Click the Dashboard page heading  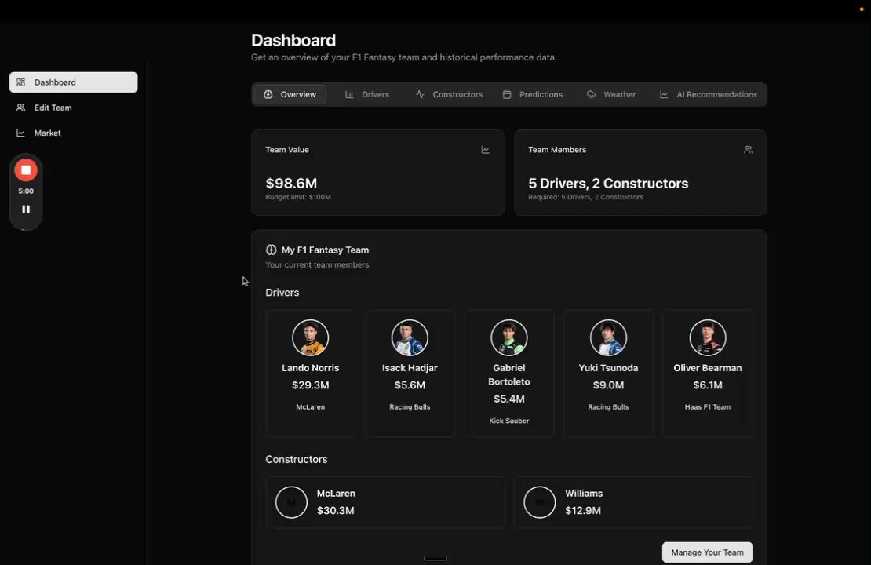pyautogui.click(x=293, y=40)
